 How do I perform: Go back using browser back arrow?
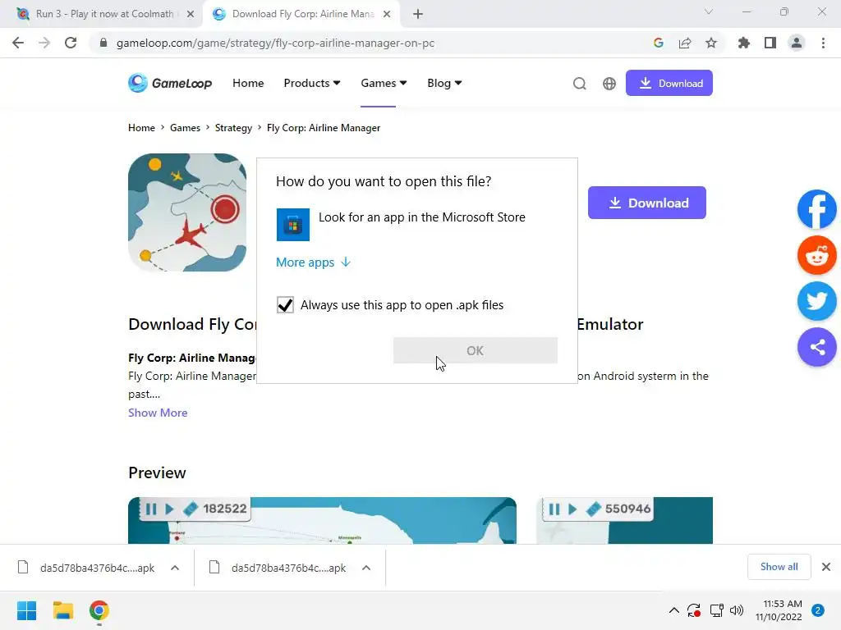(18, 43)
